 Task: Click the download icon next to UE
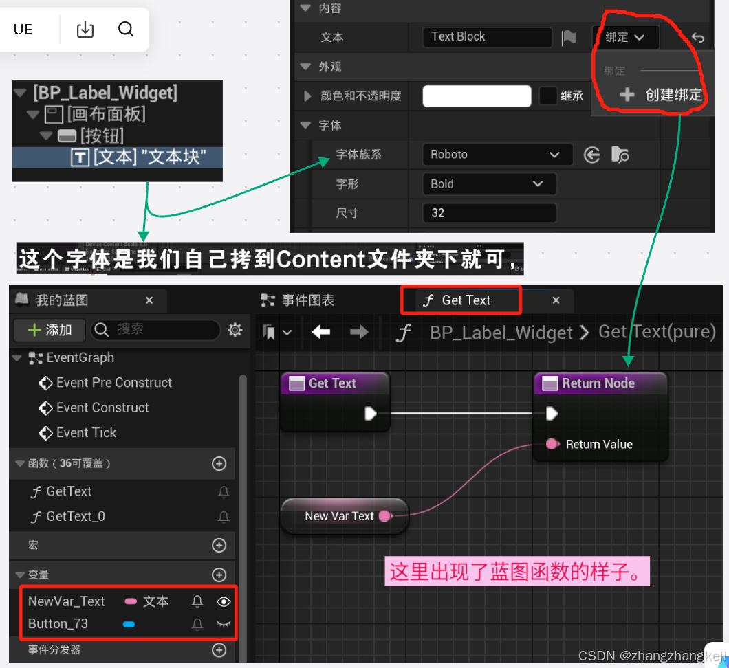[85, 29]
